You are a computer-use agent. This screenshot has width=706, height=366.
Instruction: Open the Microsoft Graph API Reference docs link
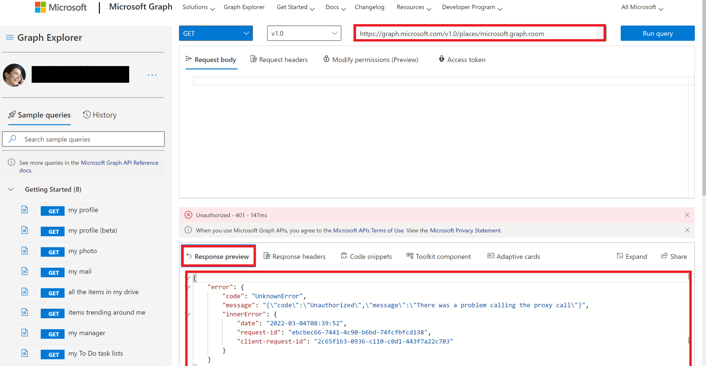click(x=120, y=163)
